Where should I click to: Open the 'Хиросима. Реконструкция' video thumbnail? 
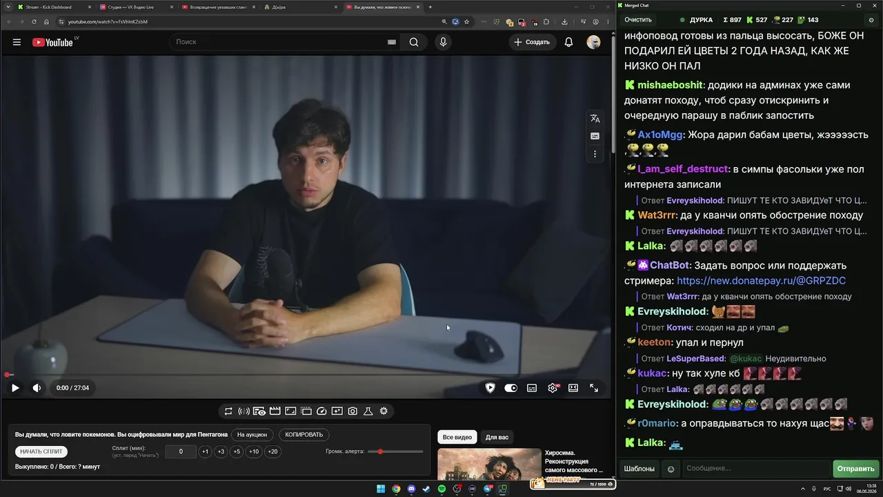pyautogui.click(x=489, y=464)
